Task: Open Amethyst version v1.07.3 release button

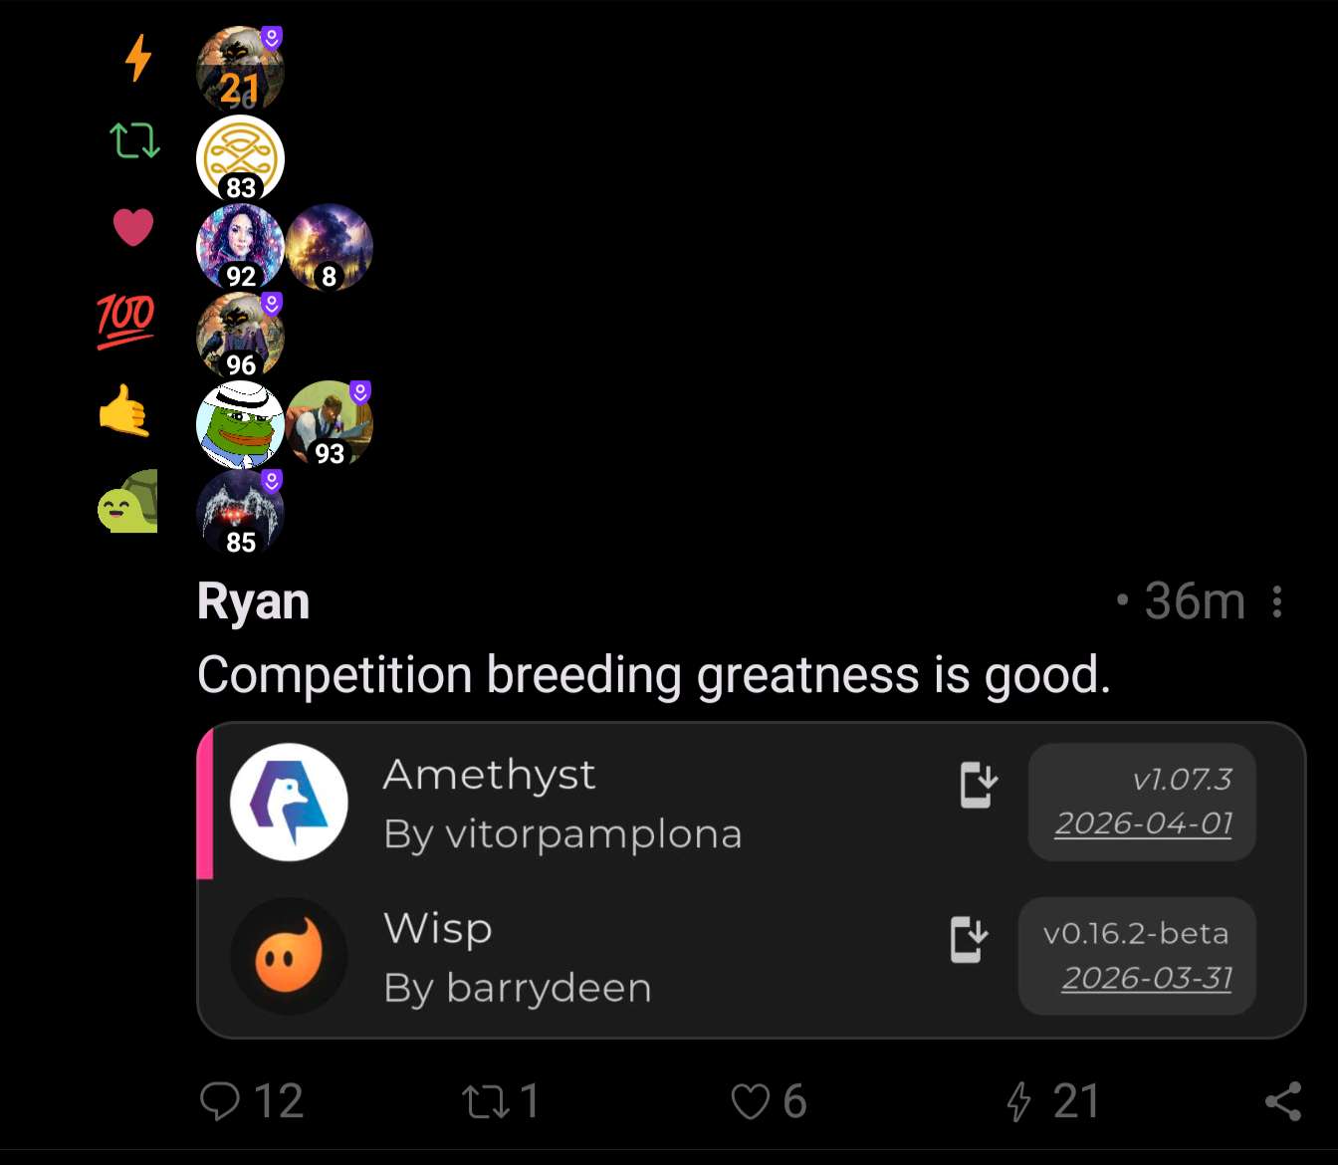Action: pyautogui.click(x=1142, y=802)
